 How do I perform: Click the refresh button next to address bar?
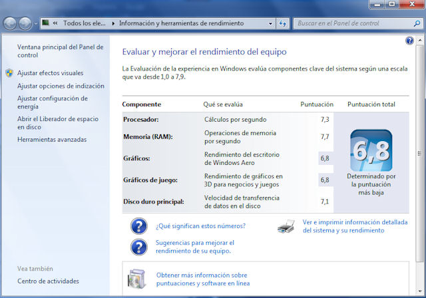(x=282, y=23)
